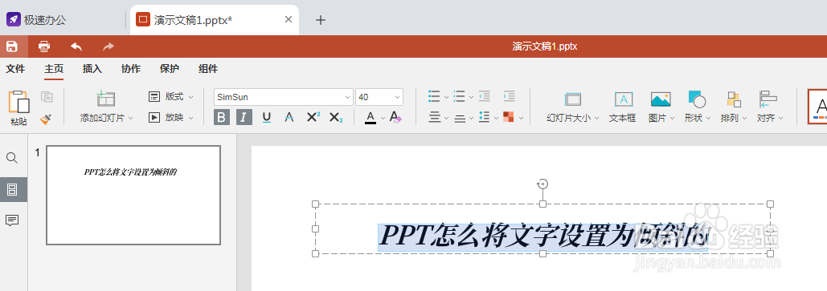Switch to the 主页 tab
This screenshot has width=827, height=291.
click(54, 69)
